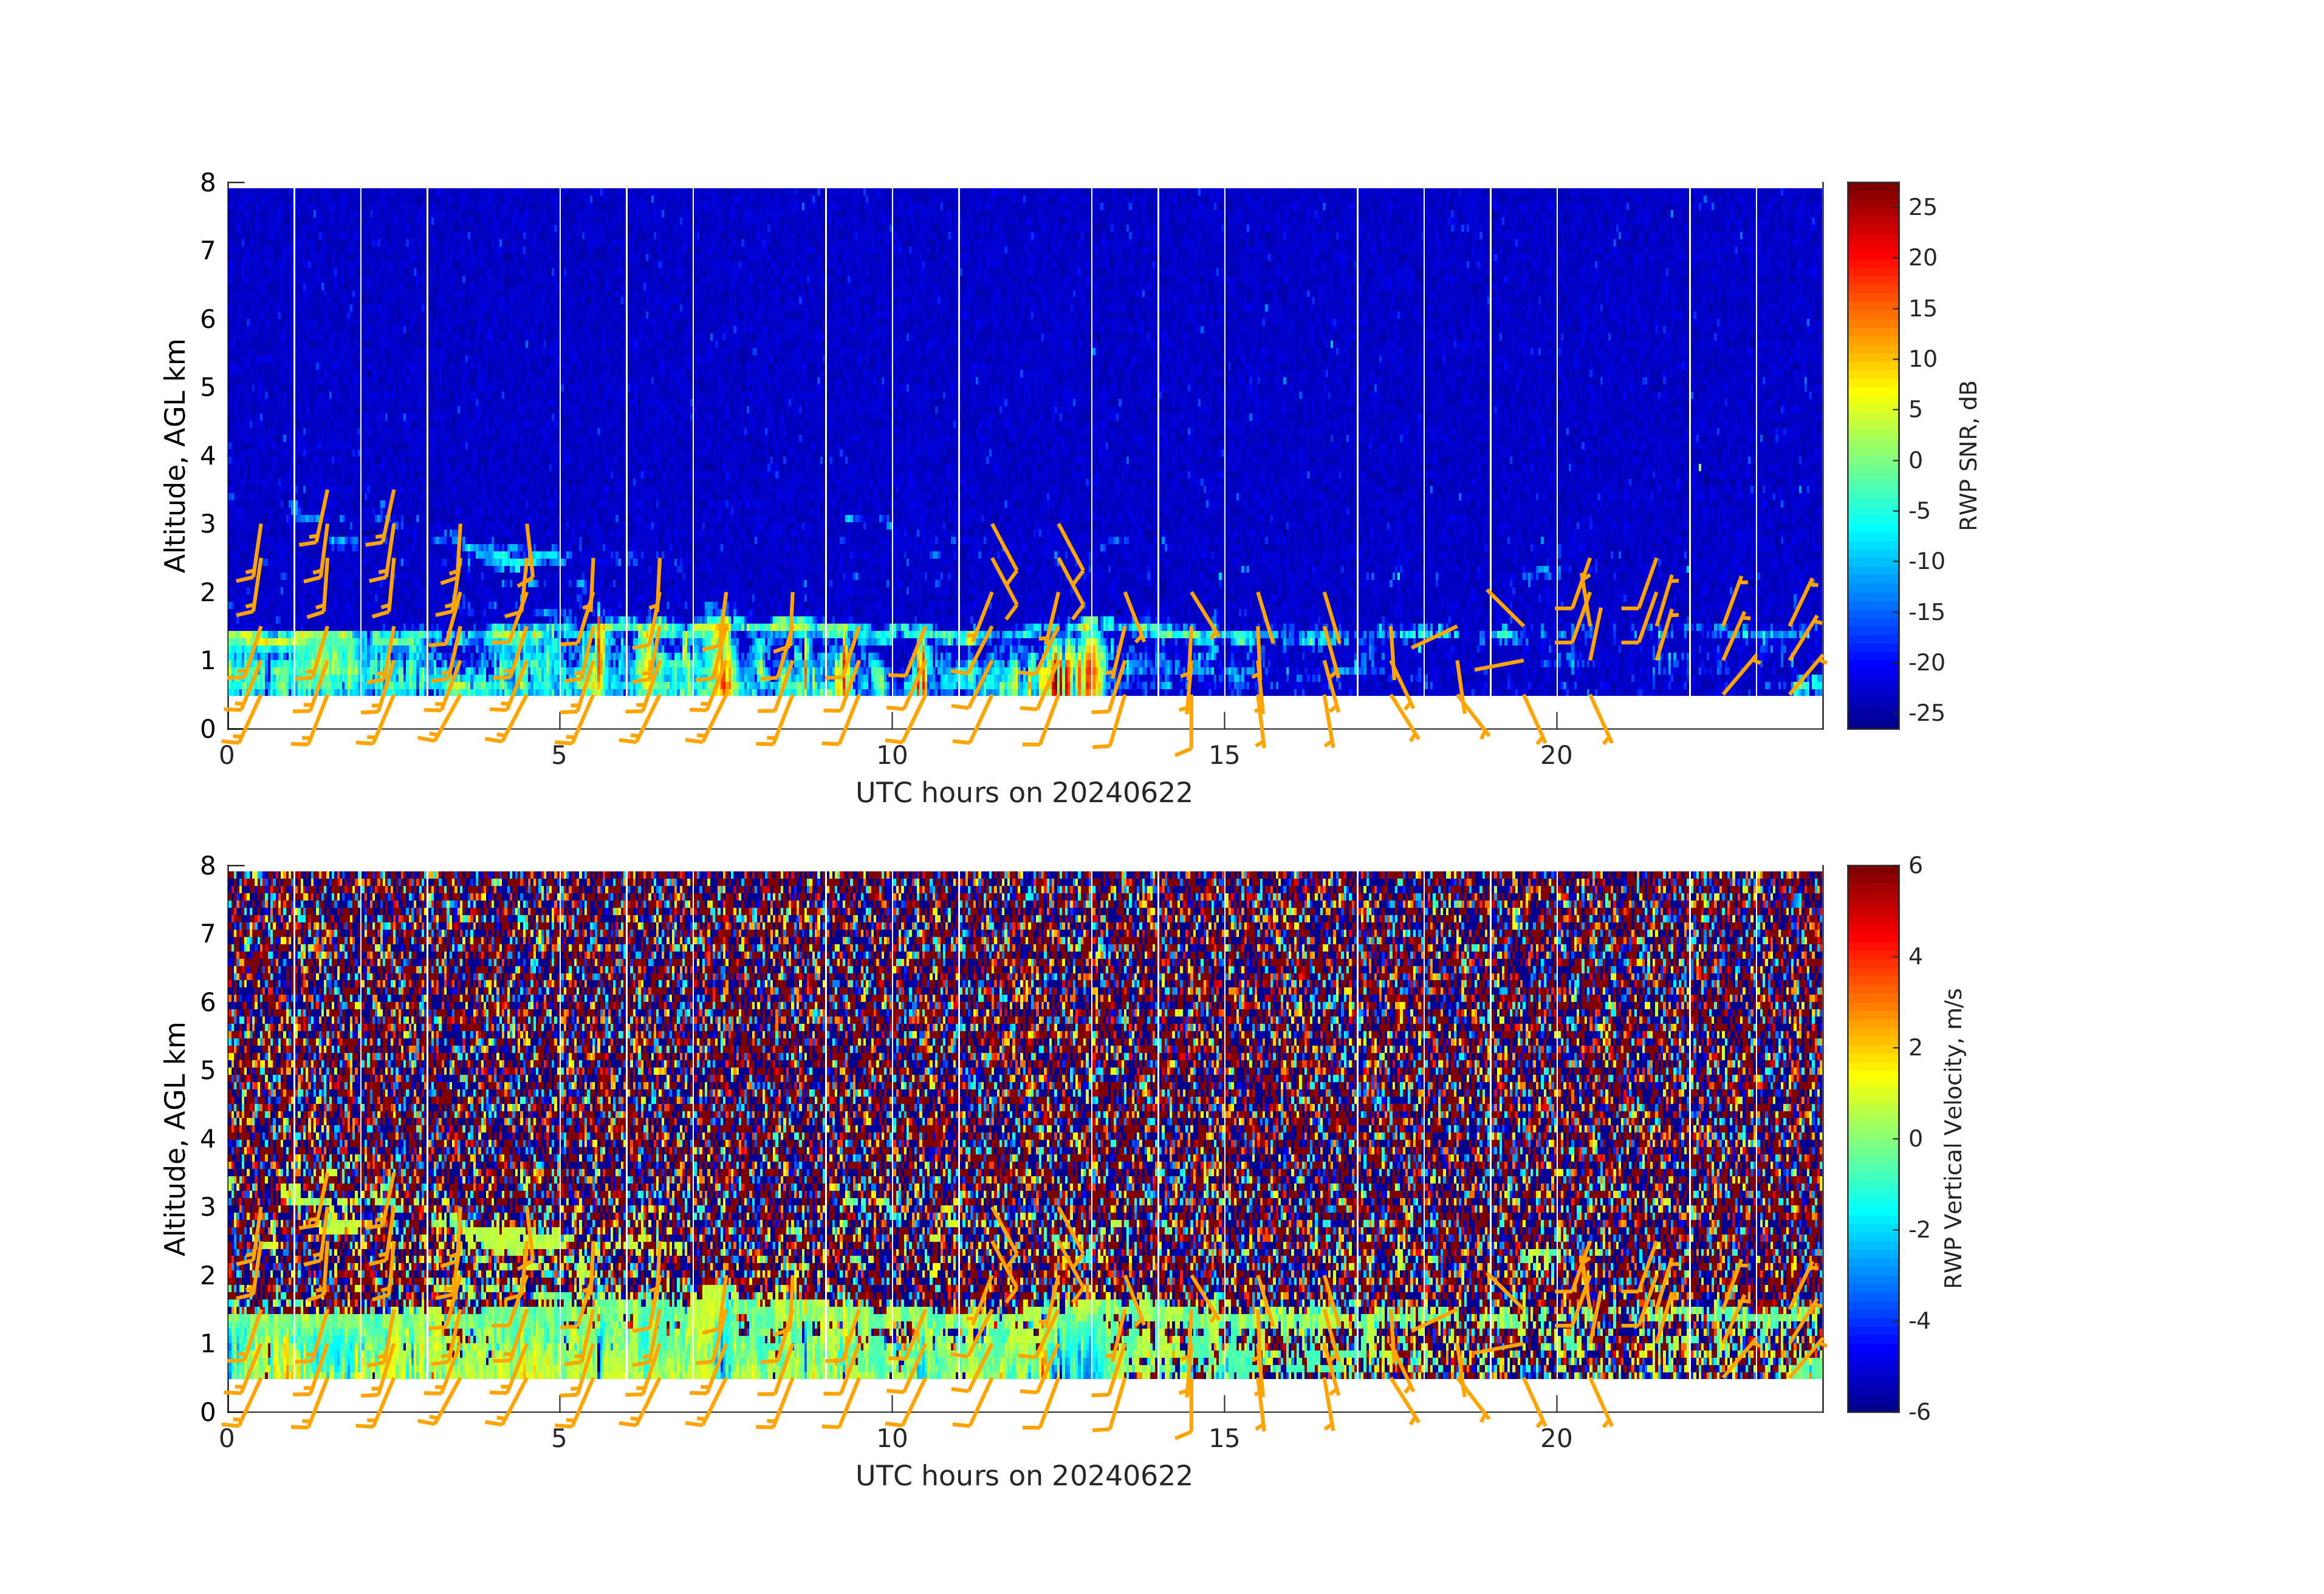
Task: Click the x-axis title under the SNR plot
Action: [1023, 794]
